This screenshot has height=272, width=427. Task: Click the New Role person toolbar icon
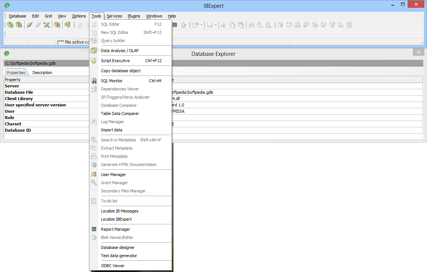(349, 25)
